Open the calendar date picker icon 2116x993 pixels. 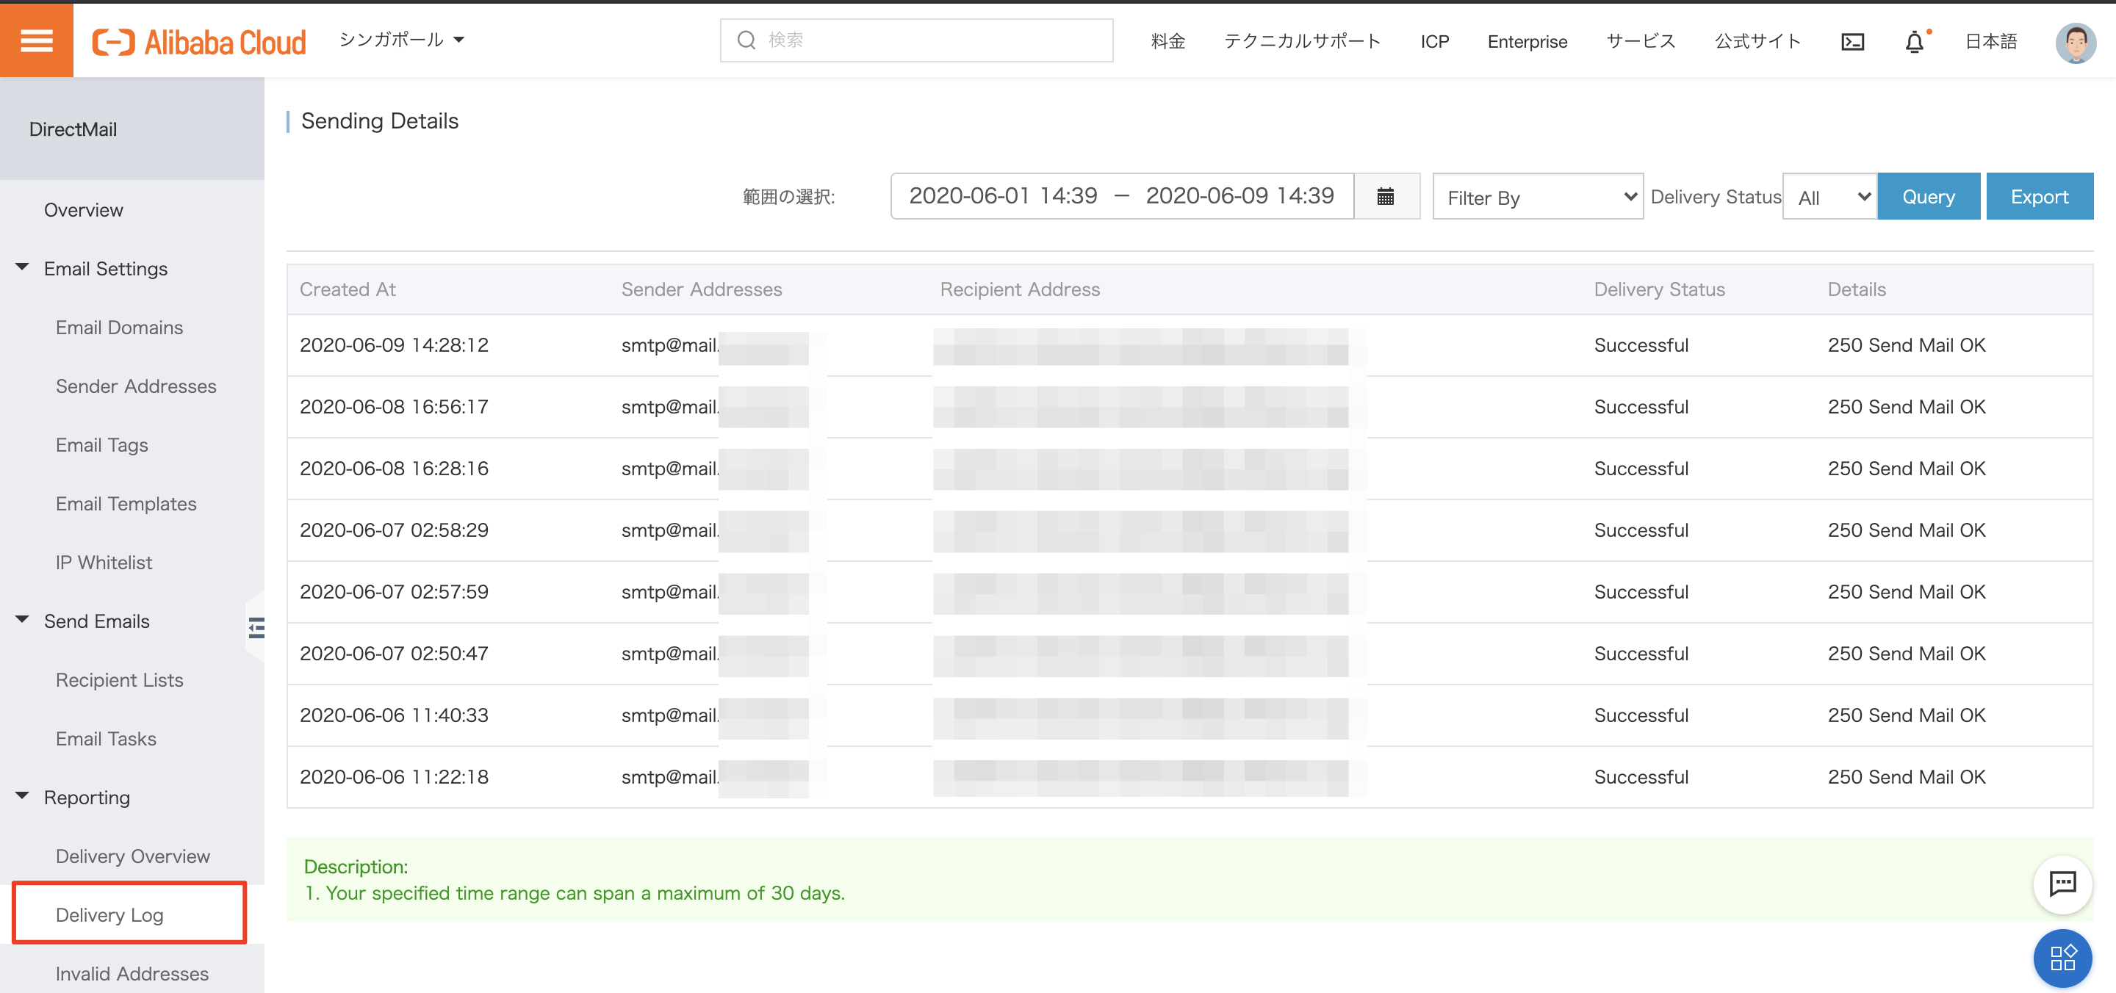1386,196
